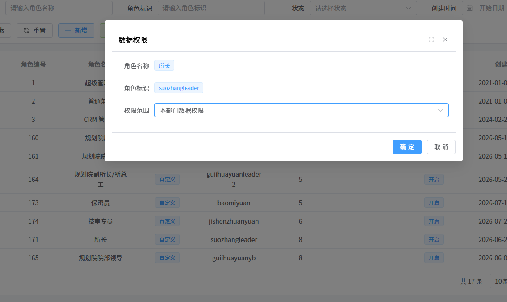Click 自定义 tag in guiihuayuanleader2 row

(167, 180)
